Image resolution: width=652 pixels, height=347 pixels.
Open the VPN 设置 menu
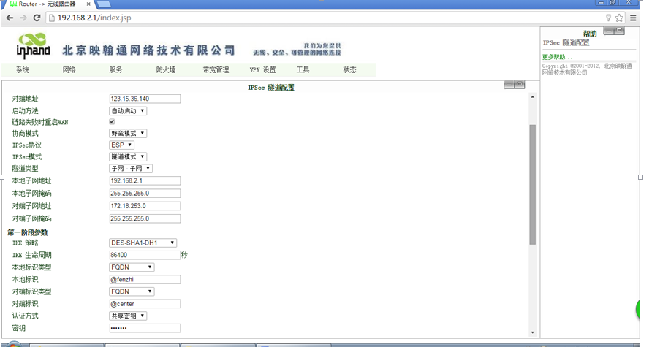point(263,70)
